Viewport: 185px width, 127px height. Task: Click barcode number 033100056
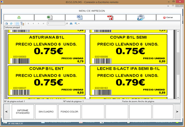[x=101, y=57]
